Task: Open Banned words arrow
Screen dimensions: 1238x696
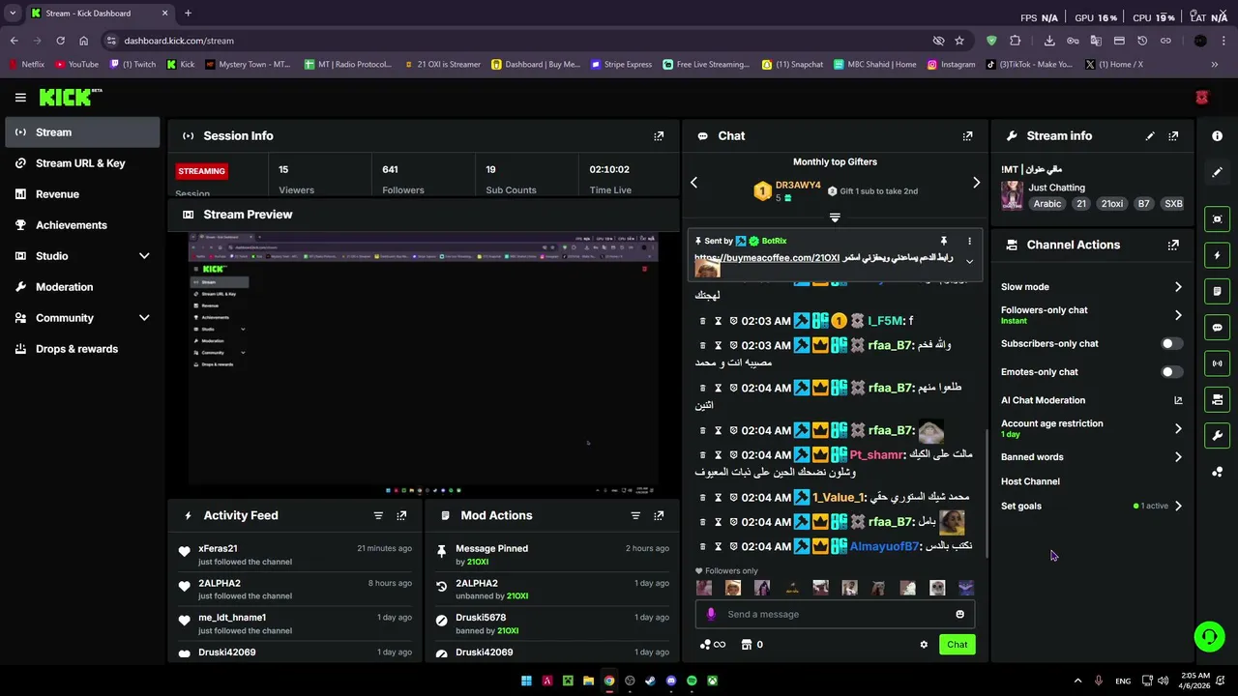Action: pos(1178,457)
